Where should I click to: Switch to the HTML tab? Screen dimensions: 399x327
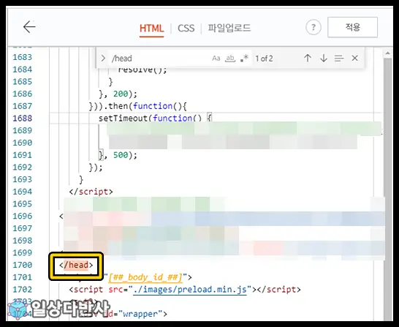(x=151, y=29)
